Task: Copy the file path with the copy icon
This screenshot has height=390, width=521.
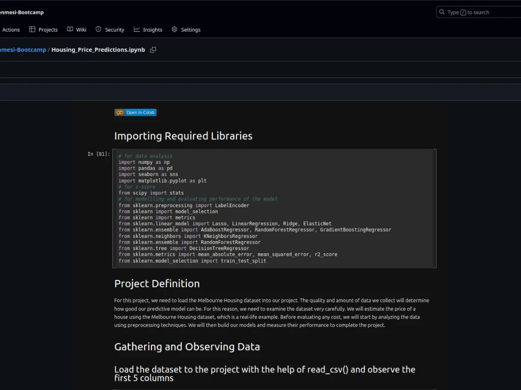Action: coord(153,50)
